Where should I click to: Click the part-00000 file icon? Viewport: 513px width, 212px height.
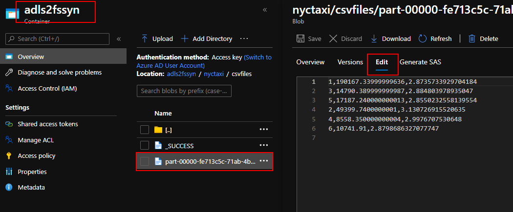click(158, 161)
